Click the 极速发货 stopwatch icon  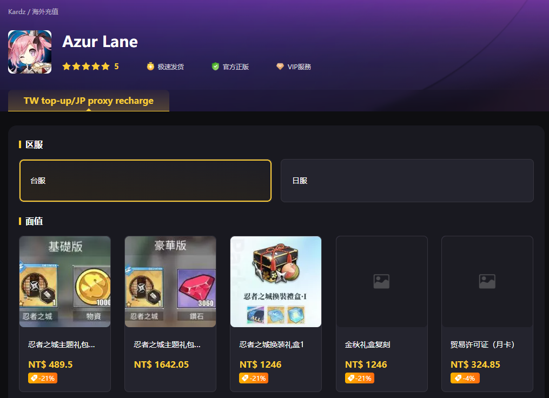tap(150, 66)
